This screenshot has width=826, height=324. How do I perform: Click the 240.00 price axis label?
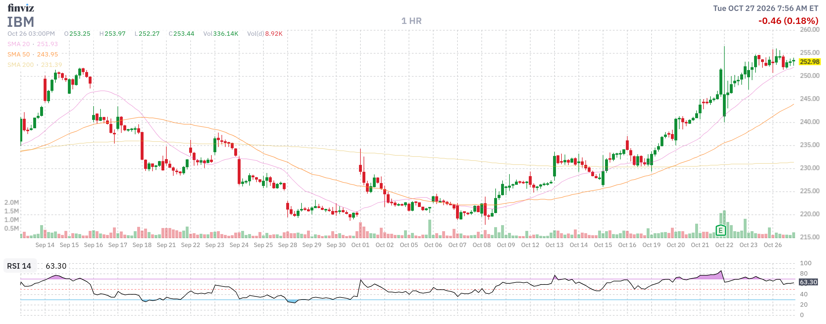coord(810,122)
